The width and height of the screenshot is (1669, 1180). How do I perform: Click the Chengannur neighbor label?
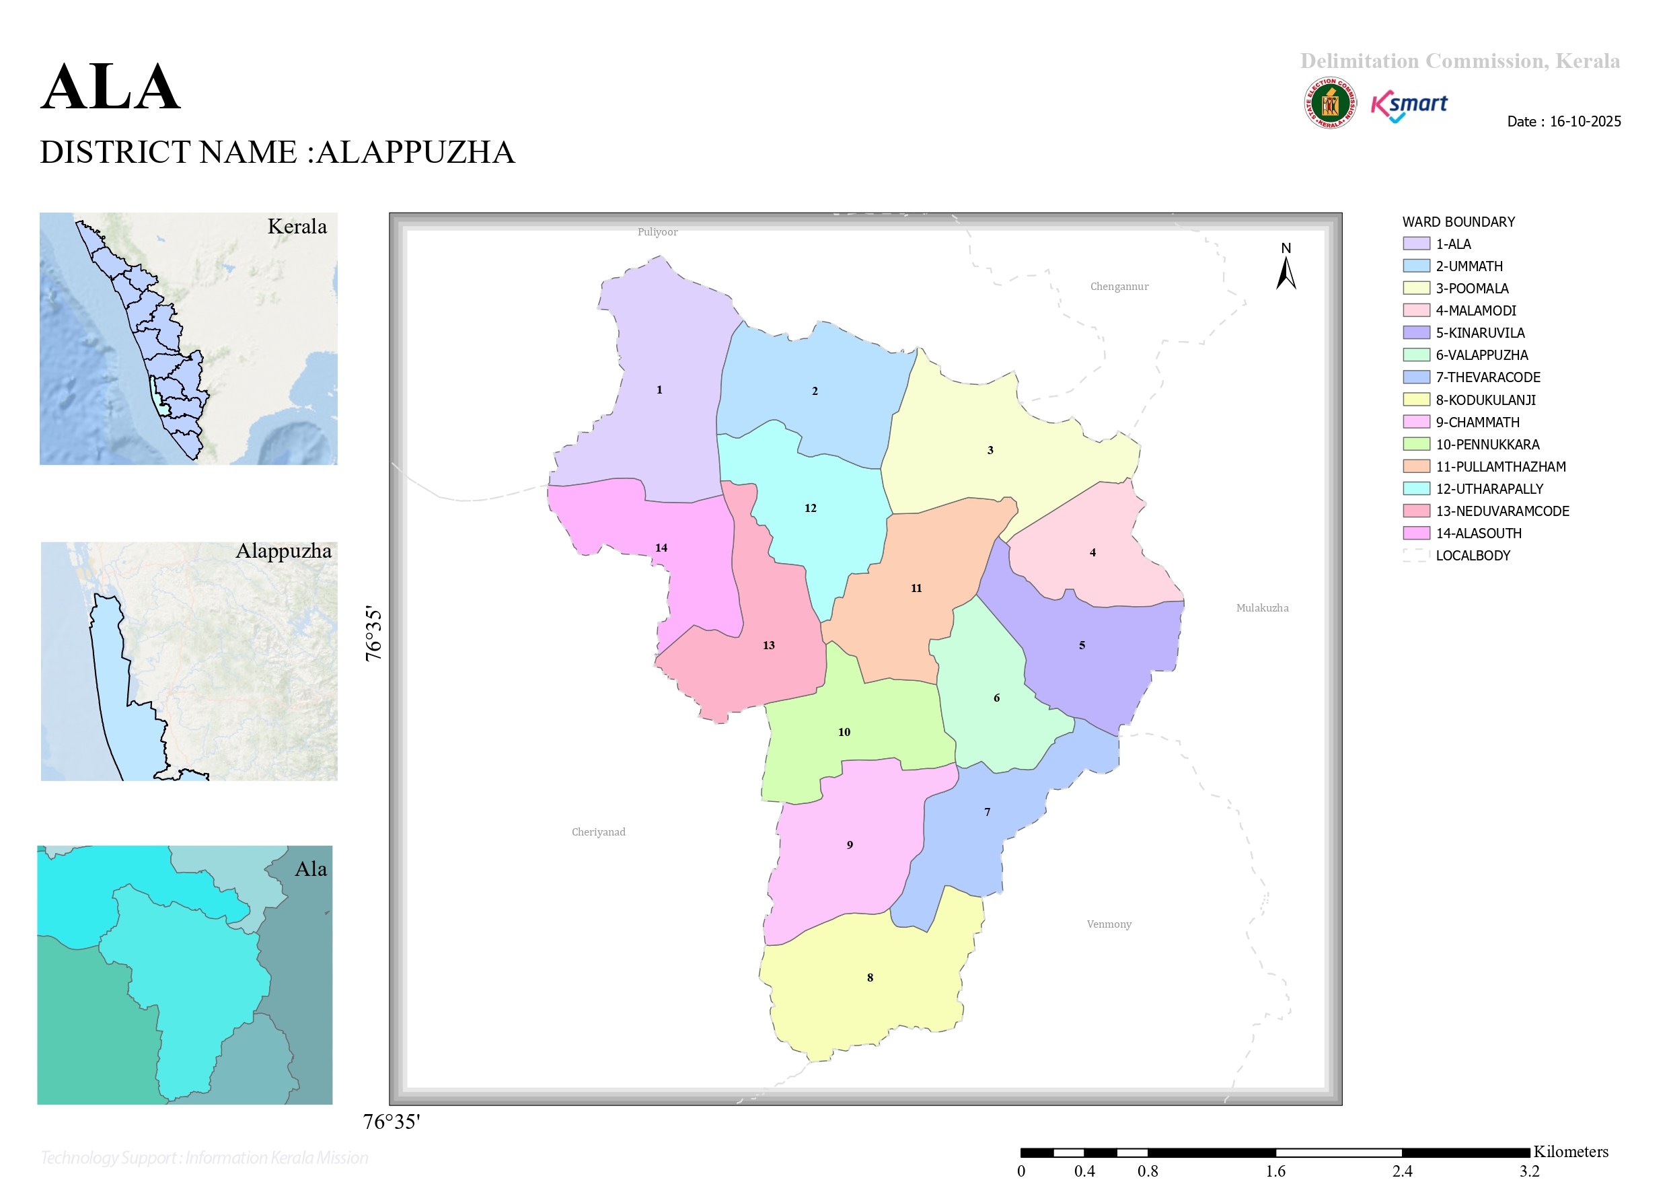1119,287
